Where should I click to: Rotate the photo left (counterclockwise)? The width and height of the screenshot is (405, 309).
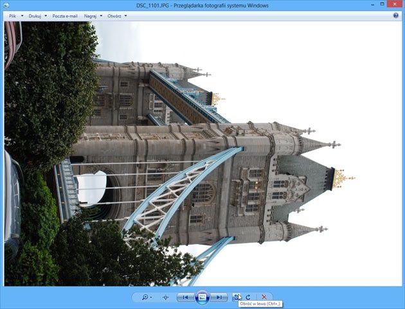tap(236, 297)
